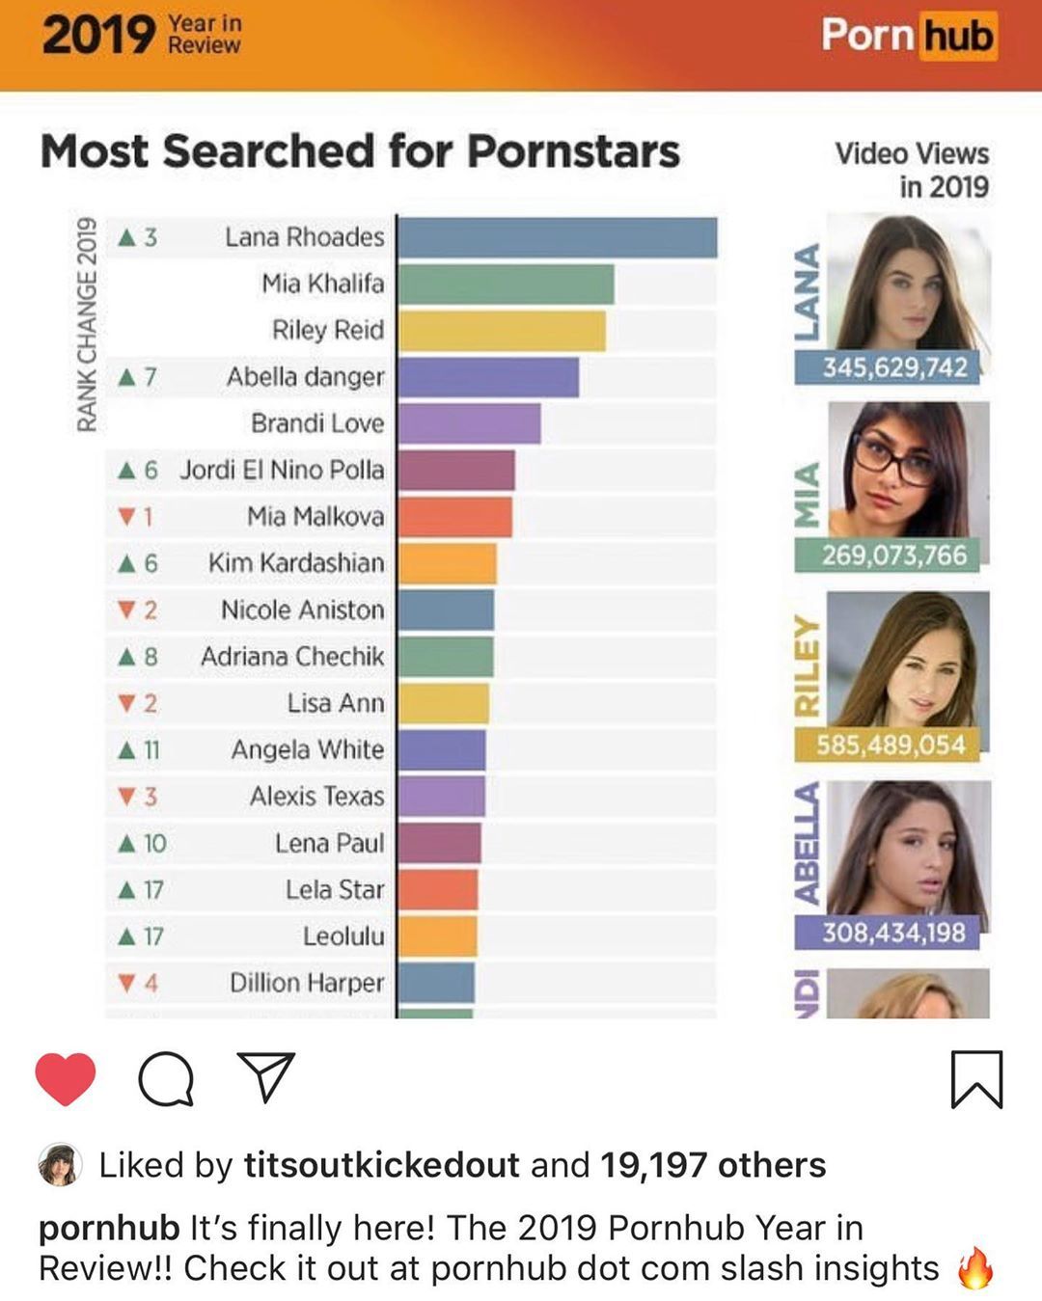Click the Pornhub logo in the orange header
The image size is (1042, 1301).
pos(908,36)
